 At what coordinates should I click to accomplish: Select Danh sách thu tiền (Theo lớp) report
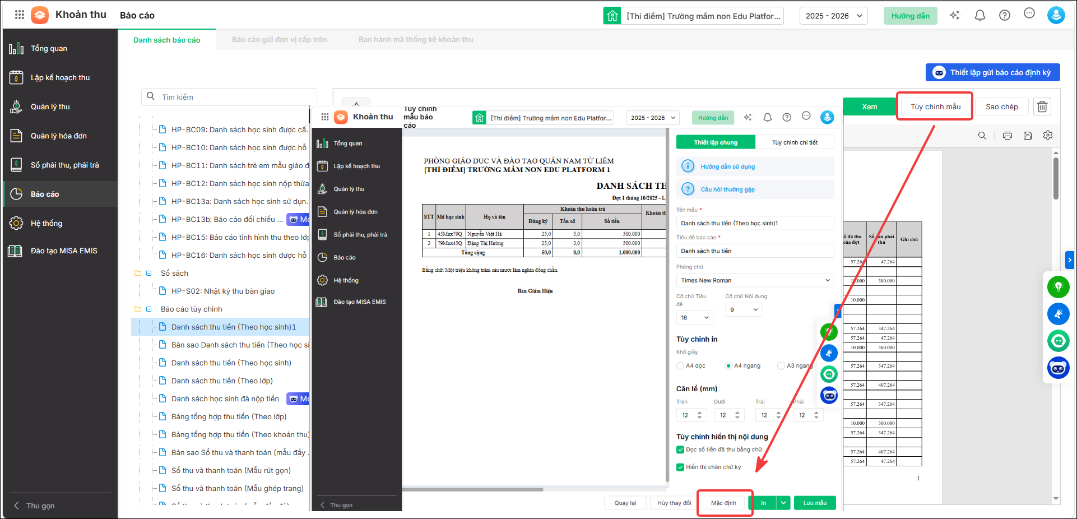click(x=222, y=381)
